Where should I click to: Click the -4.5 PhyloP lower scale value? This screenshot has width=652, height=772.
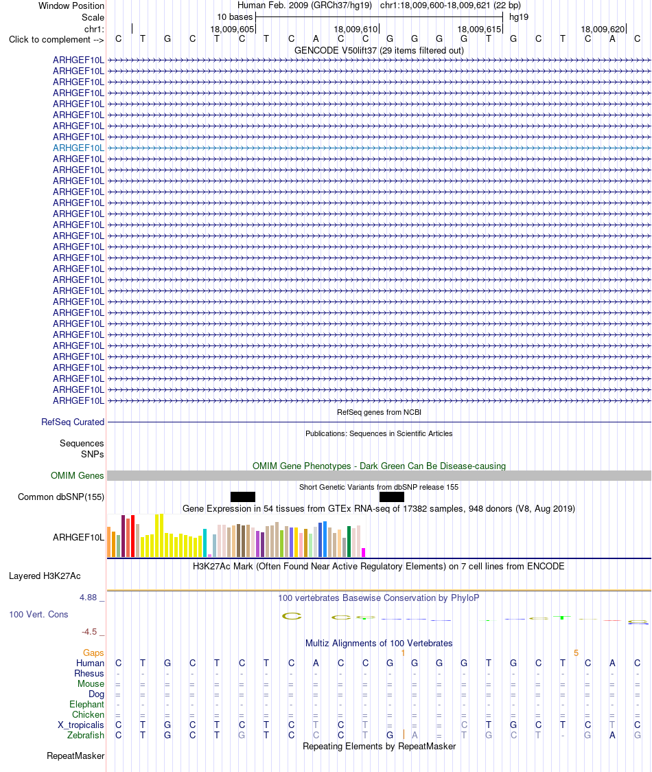[x=89, y=632]
